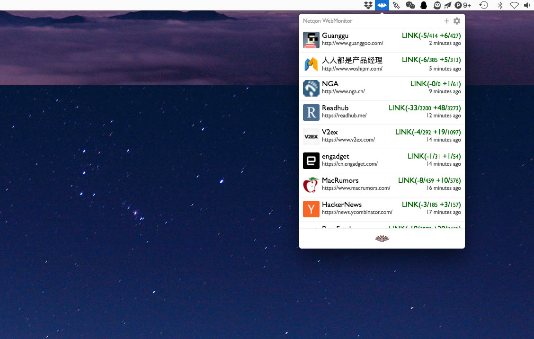This screenshot has width=534, height=339.
Task: Click LINK(-5/414 +6/427) status for Guanggu
Action: click(431, 36)
